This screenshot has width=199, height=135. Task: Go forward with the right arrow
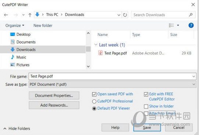pos(16,15)
